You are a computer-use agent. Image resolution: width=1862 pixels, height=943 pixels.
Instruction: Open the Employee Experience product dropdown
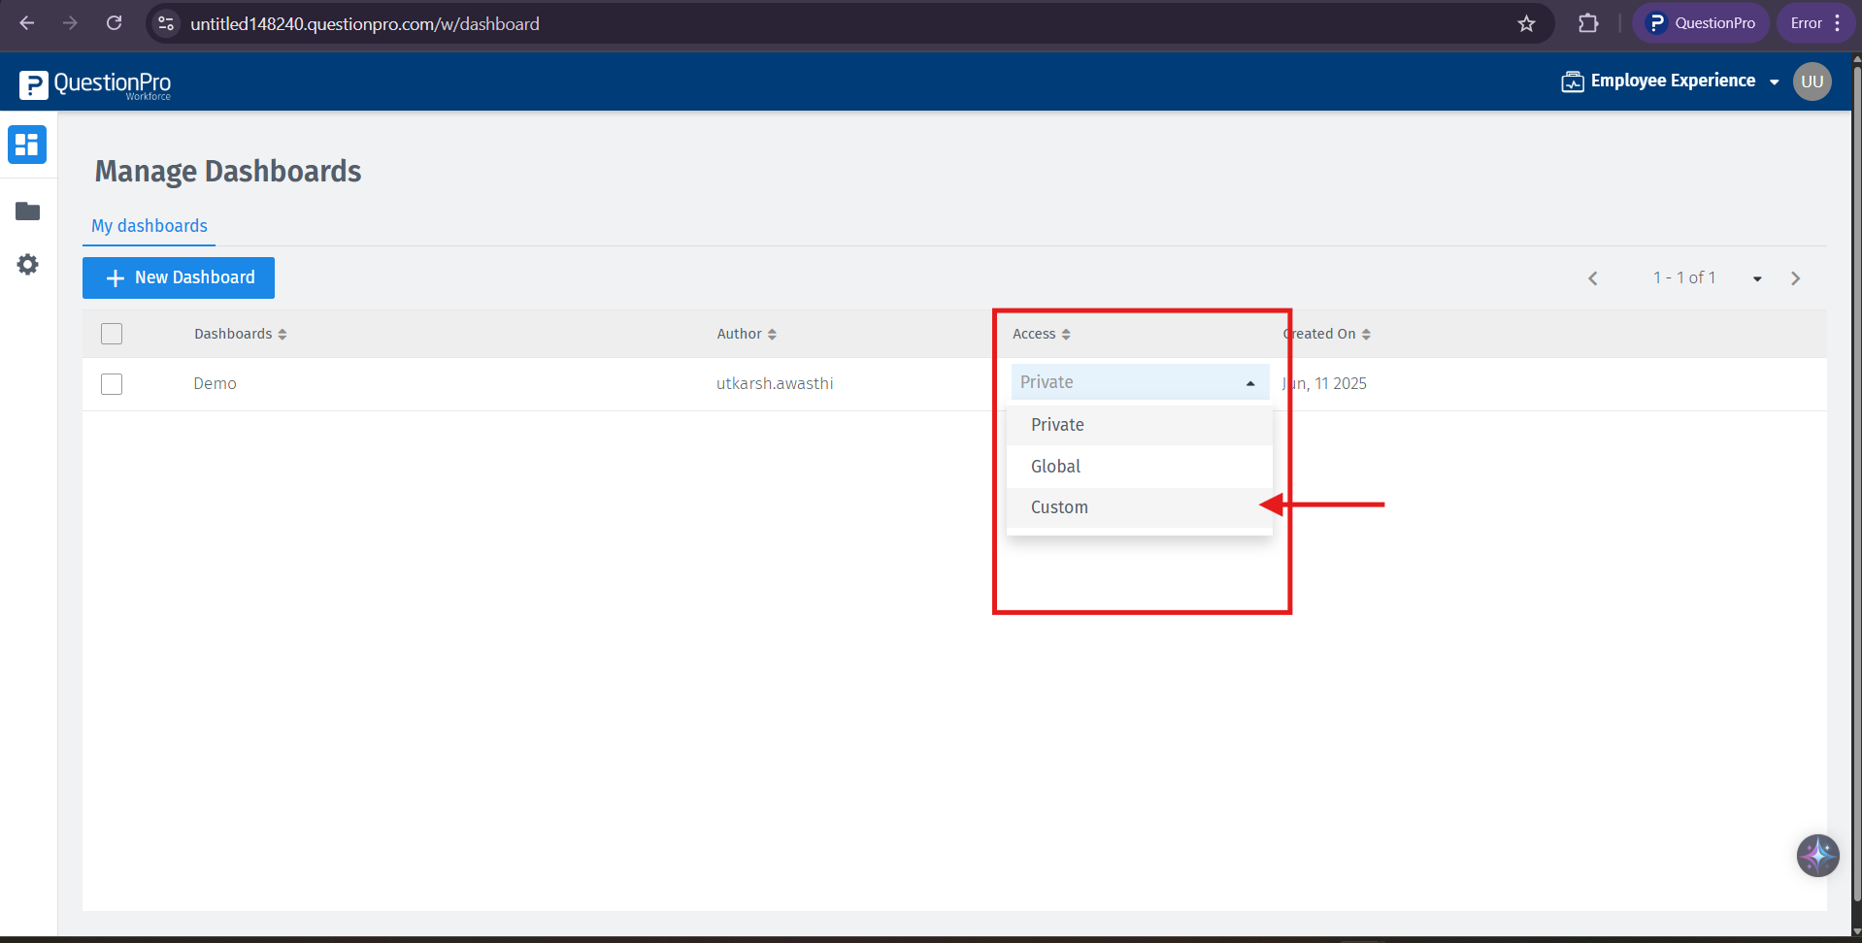[x=1671, y=81]
